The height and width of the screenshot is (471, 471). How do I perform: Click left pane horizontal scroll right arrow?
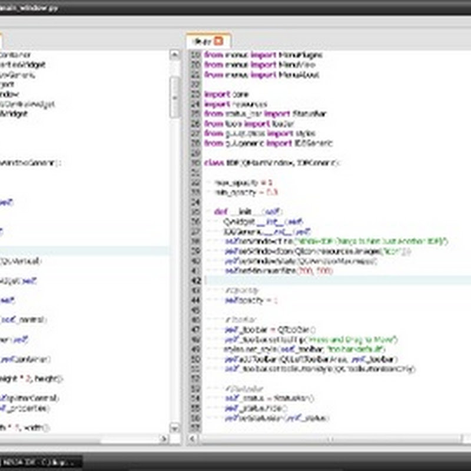tap(164, 439)
